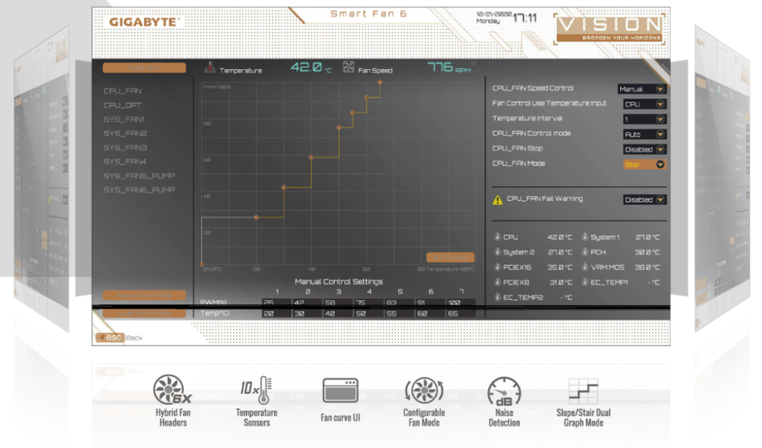The width and height of the screenshot is (762, 448).
Task: Click the VRM MOS 38.0 °C value
Action: [647, 267]
